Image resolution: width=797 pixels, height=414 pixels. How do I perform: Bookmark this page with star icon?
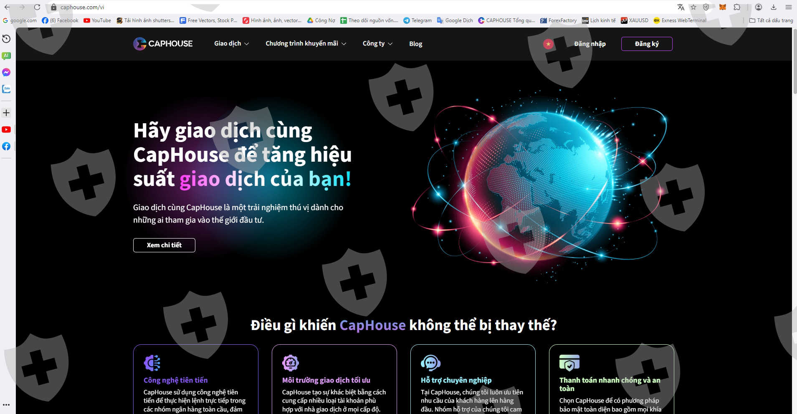(693, 7)
